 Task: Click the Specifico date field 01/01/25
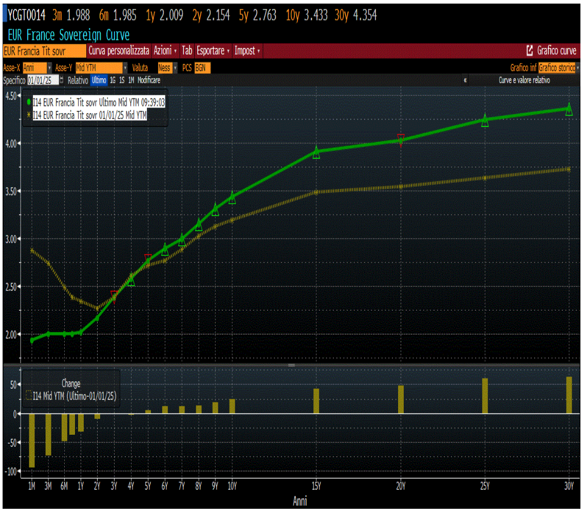pyautogui.click(x=43, y=80)
